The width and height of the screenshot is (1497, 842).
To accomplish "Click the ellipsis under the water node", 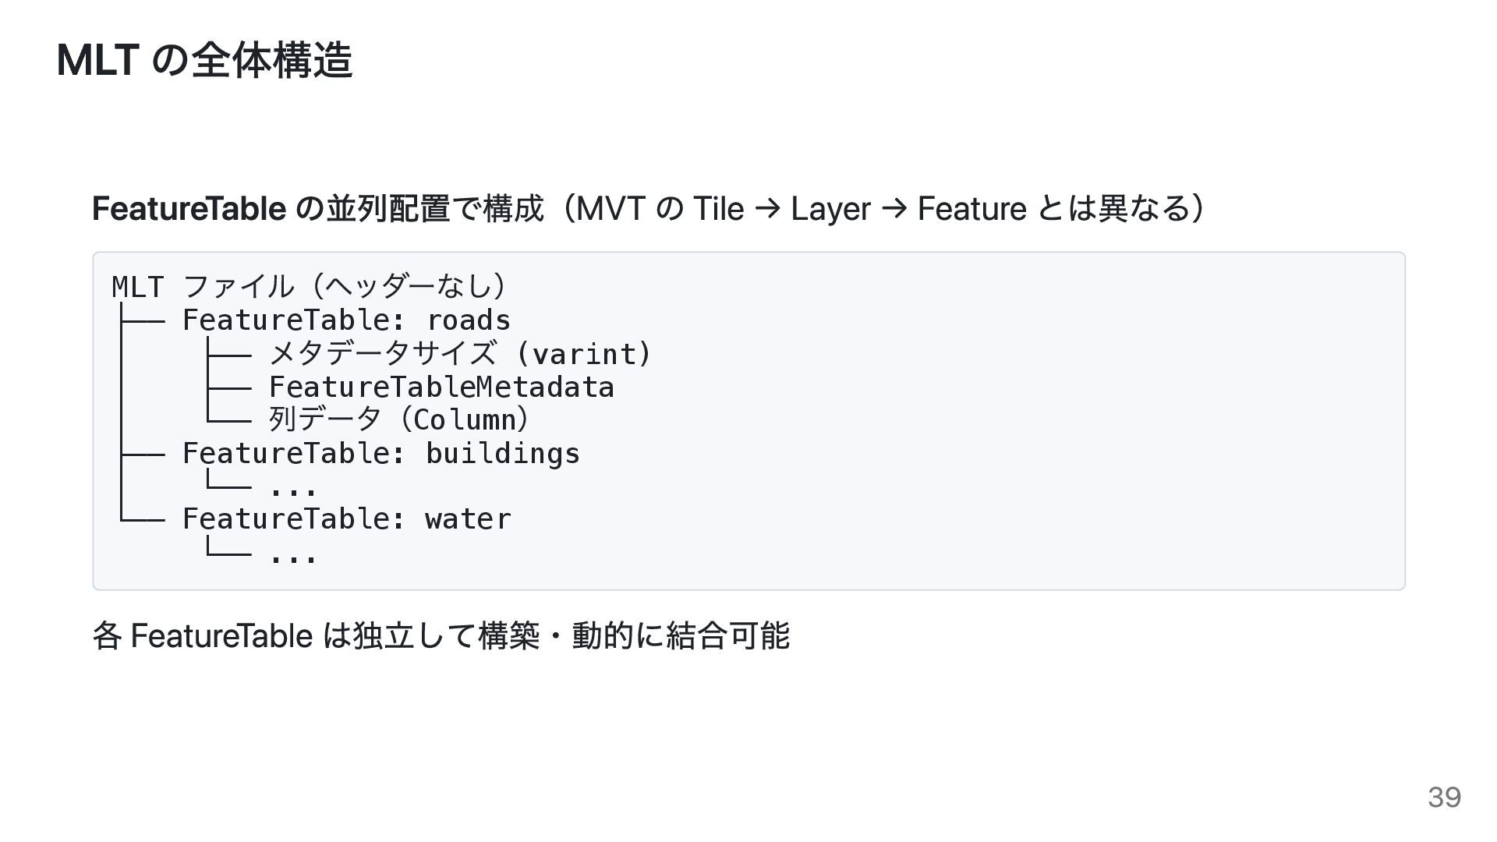I will 293,556.
